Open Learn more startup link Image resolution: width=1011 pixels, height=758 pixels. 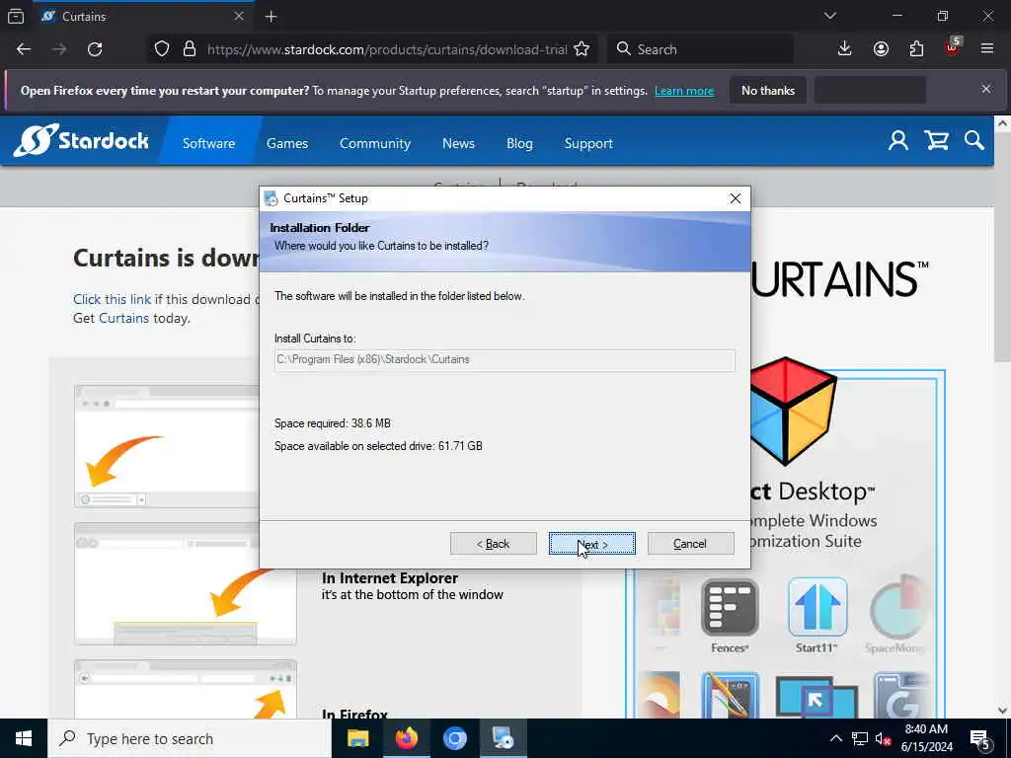tap(684, 91)
